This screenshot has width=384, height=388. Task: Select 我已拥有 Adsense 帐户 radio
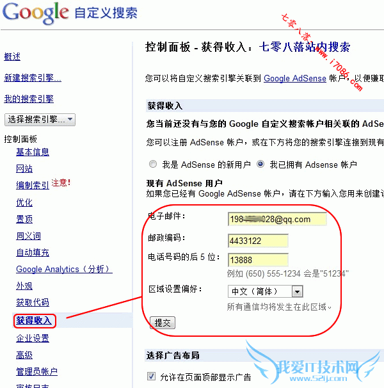260,164
